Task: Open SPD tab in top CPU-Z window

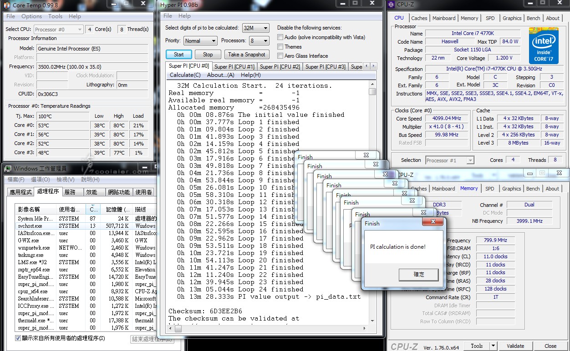Action: pos(490,18)
